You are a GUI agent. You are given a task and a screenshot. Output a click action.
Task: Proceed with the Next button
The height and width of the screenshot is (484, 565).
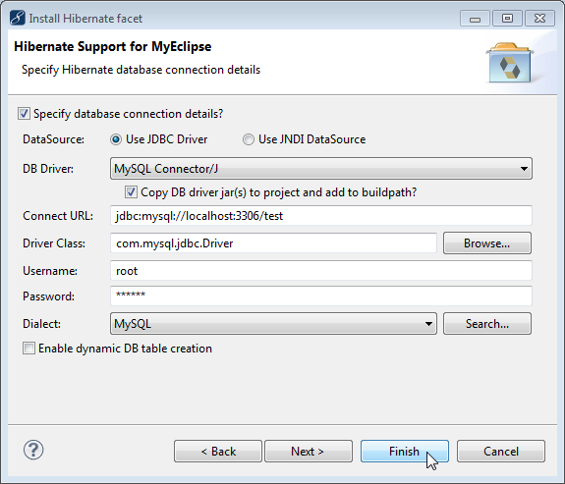[x=309, y=451]
